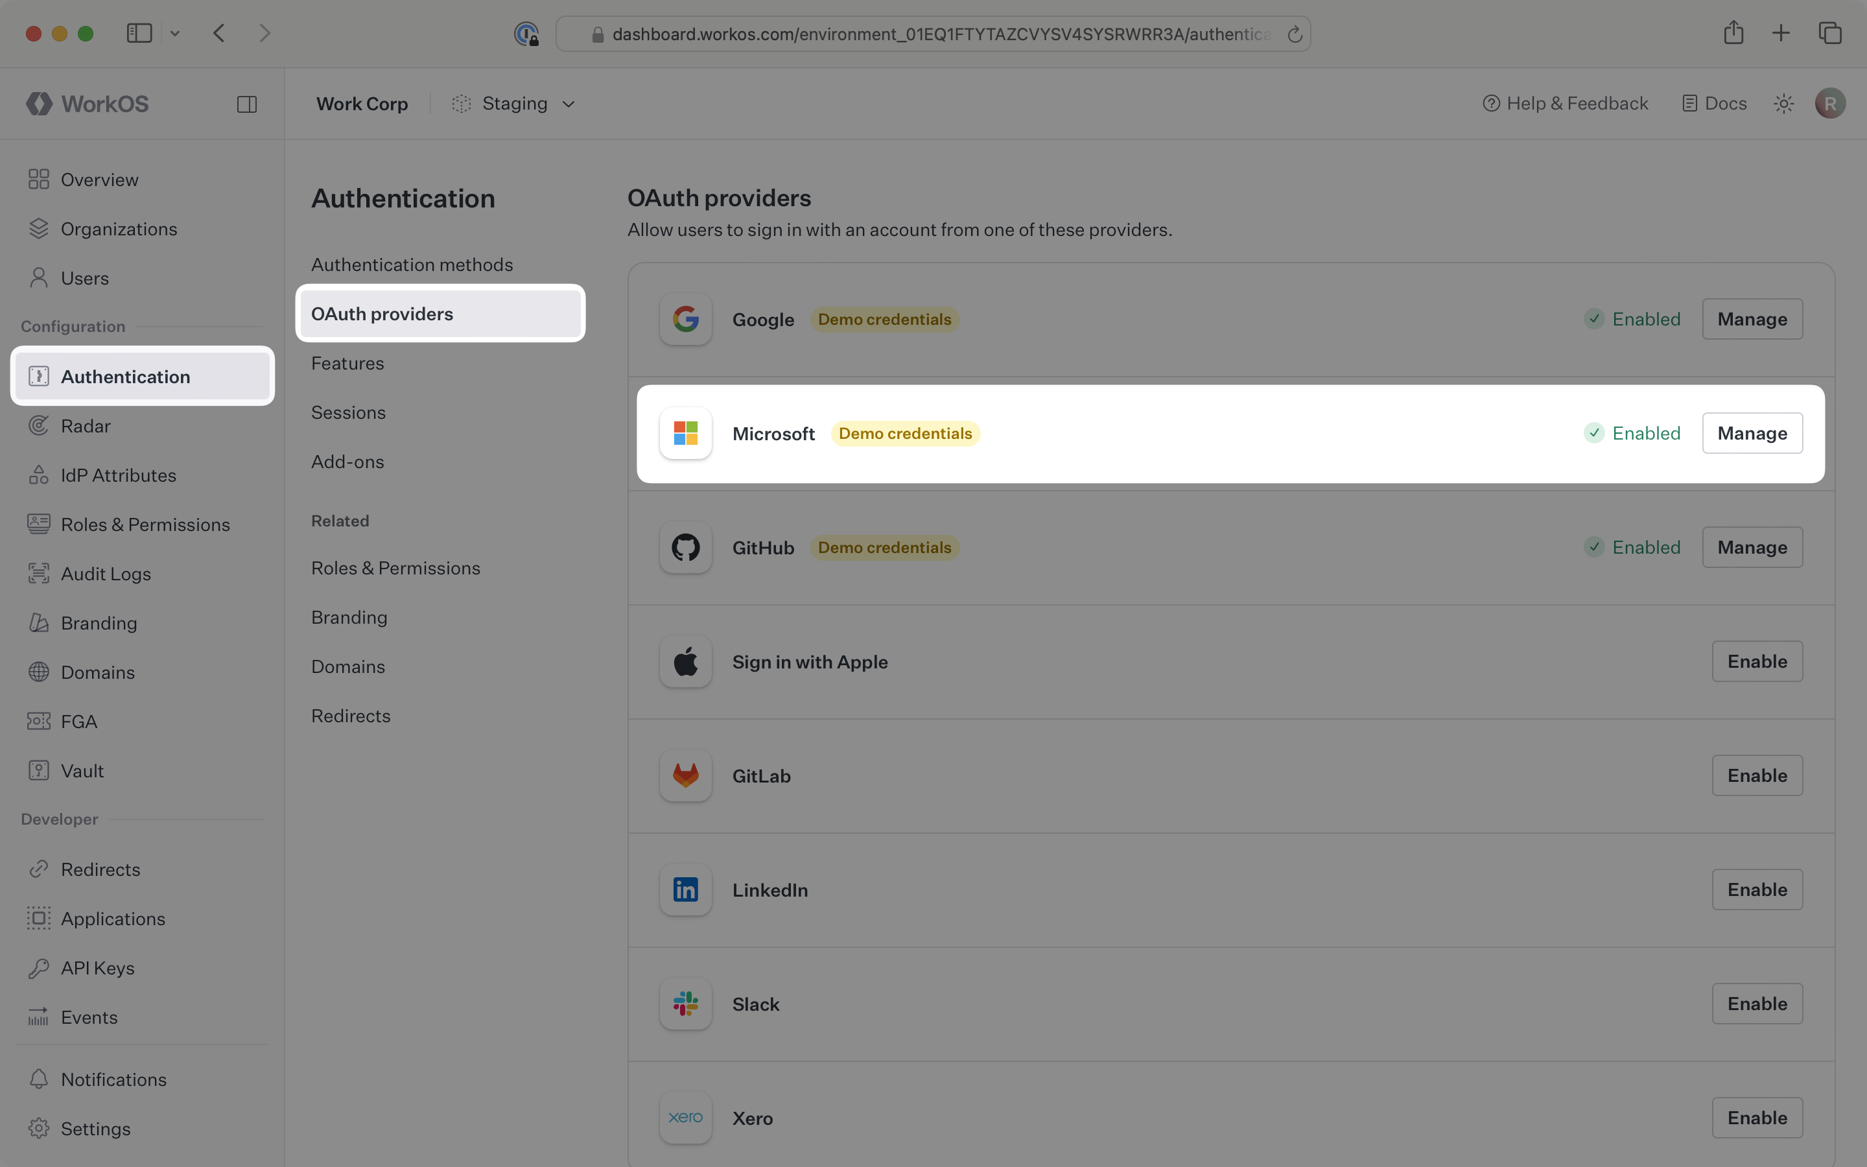The width and height of the screenshot is (1867, 1167).
Task: Open Safari sidebar options chevron
Action: [175, 33]
